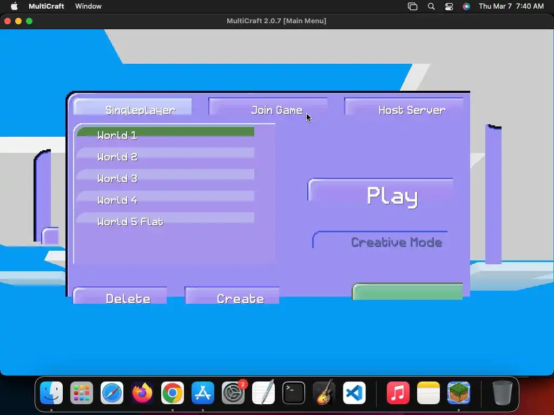Open Notes from the dock
554x415 pixels.
pos(428,393)
